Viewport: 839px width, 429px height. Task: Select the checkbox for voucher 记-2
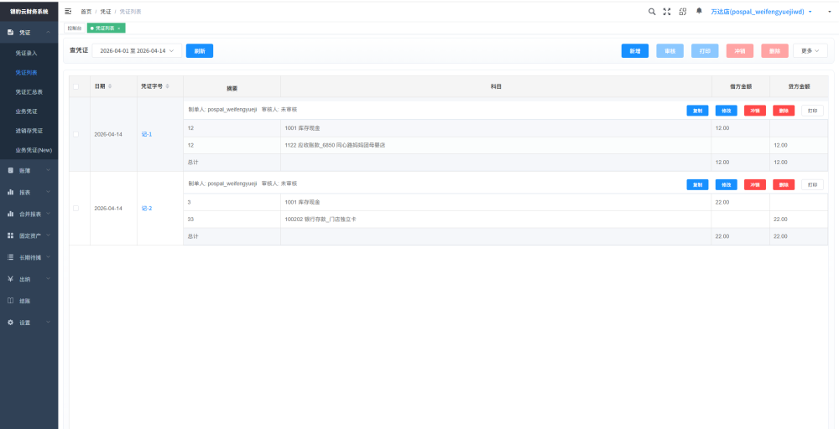[76, 209]
